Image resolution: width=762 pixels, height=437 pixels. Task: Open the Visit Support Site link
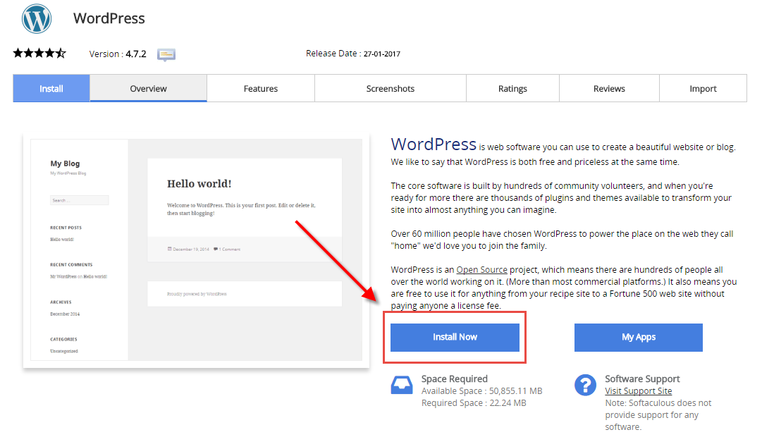(639, 390)
